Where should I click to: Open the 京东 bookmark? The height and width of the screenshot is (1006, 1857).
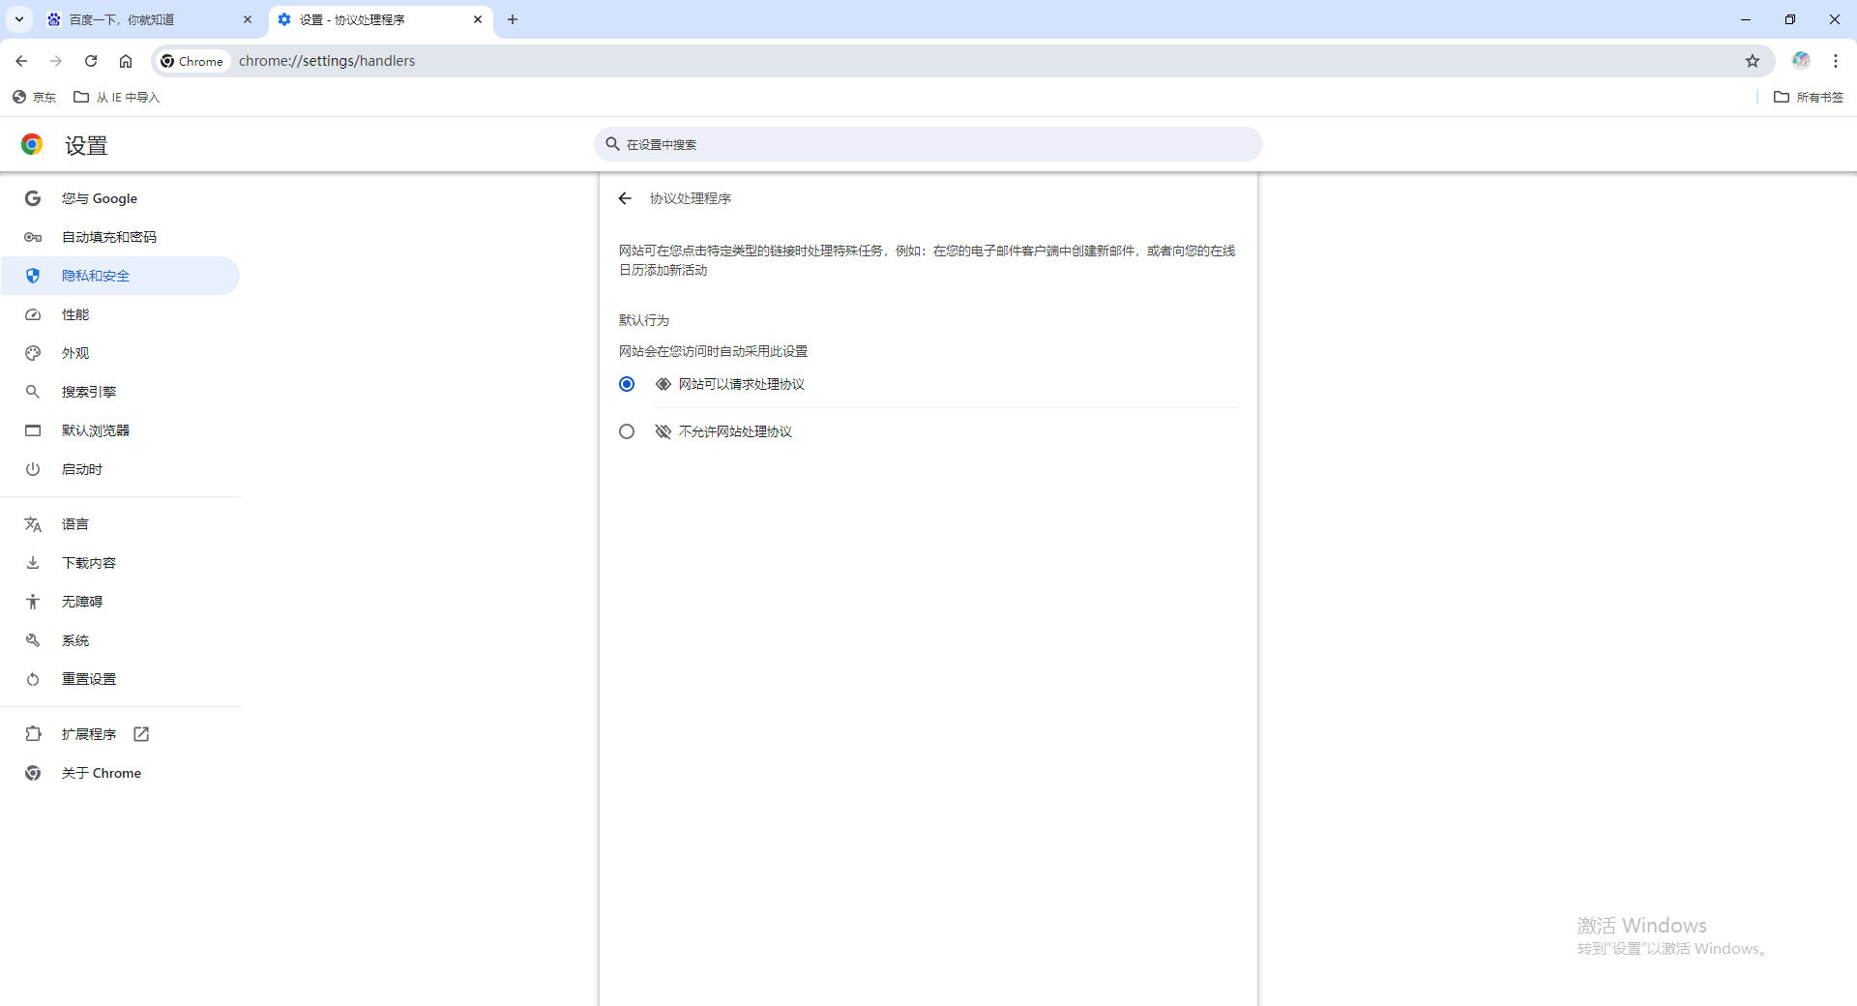pyautogui.click(x=35, y=97)
